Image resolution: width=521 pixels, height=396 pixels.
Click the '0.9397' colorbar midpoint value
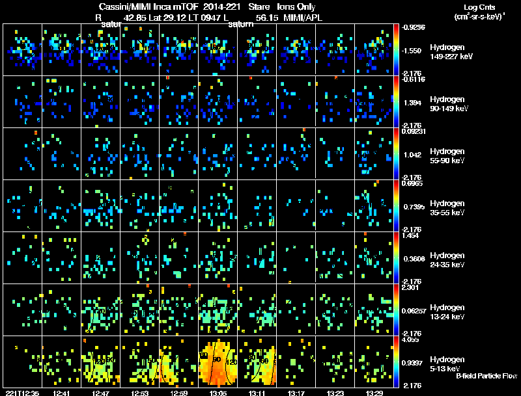point(412,363)
